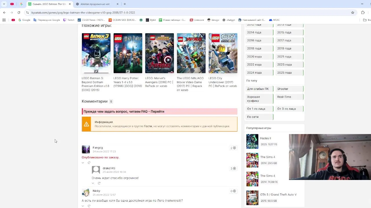Open Переводчик Google bookmark
The height and width of the screenshot is (208, 371).
(47, 20)
